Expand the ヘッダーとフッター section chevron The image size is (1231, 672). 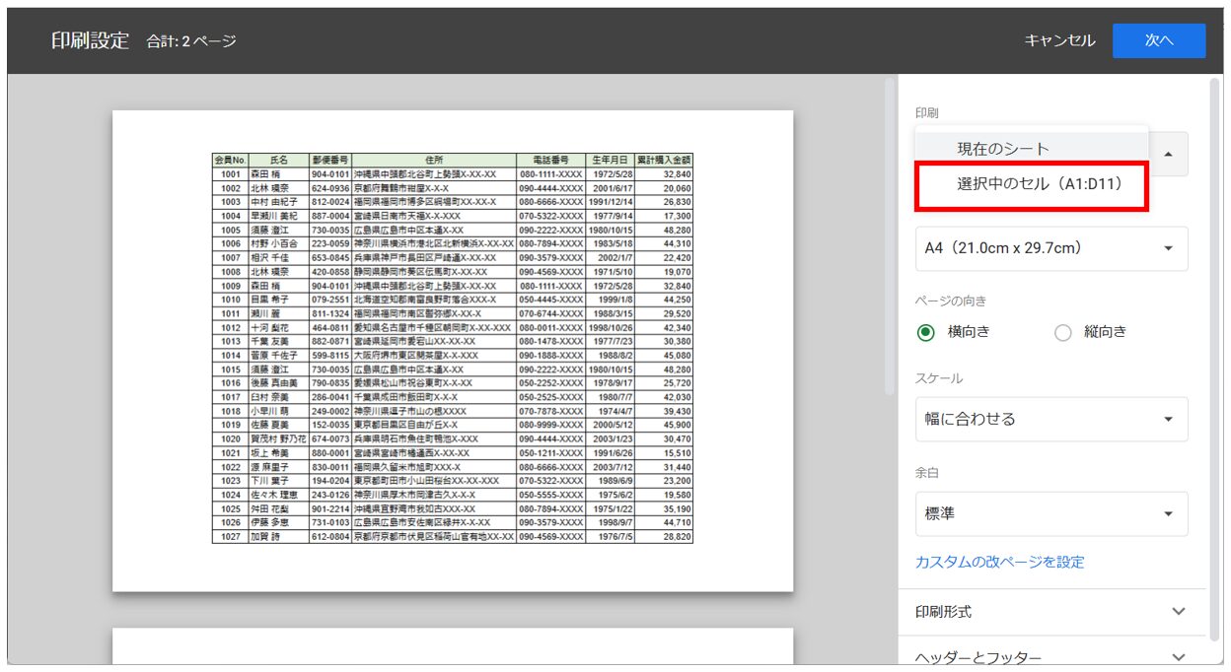click(1179, 655)
